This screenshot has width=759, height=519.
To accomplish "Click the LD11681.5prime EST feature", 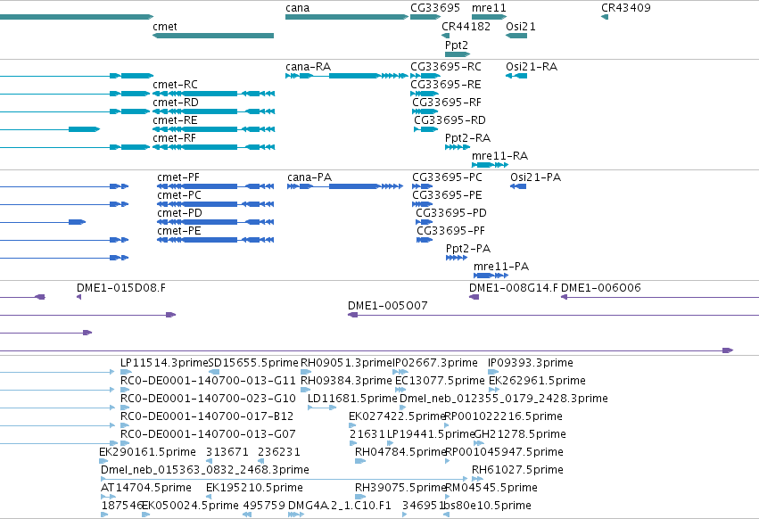I will coord(322,408).
